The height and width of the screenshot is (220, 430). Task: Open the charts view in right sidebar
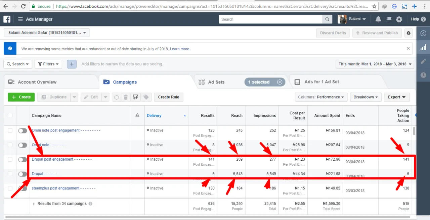click(423, 47)
